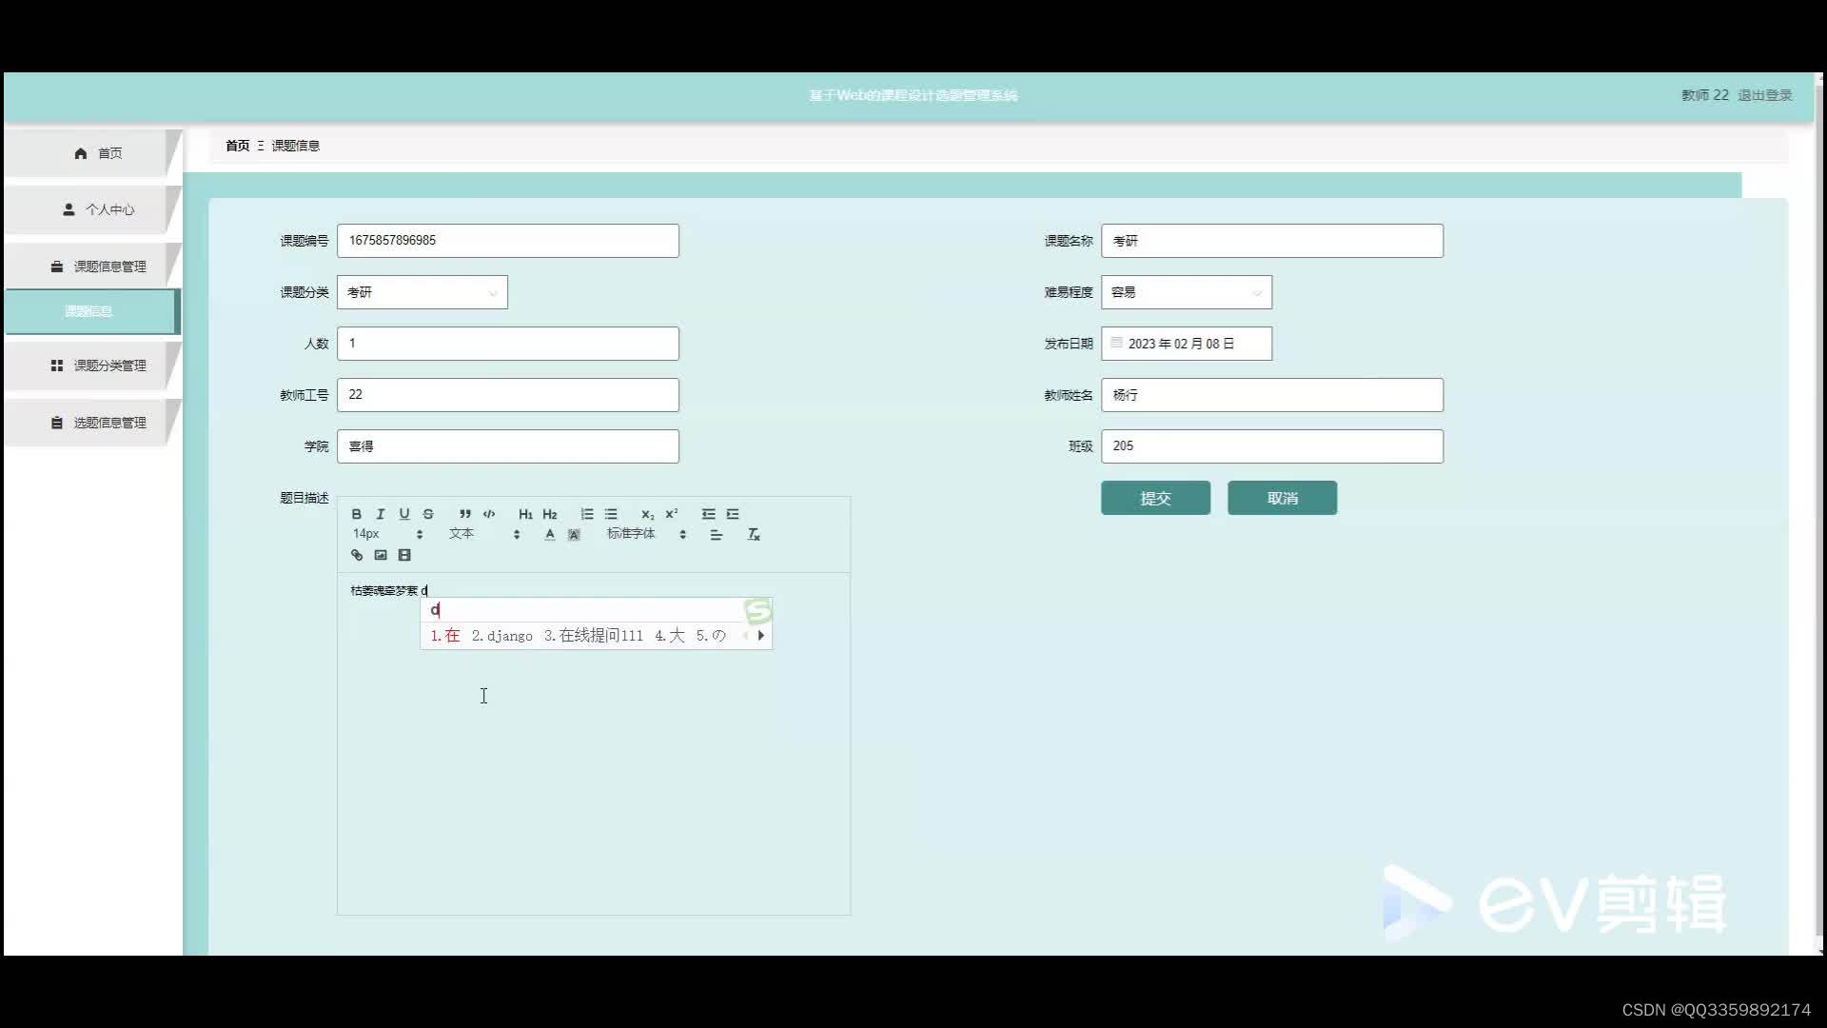Open 课题分类管理 in the sidebar
1827x1028 pixels.
[x=91, y=366]
